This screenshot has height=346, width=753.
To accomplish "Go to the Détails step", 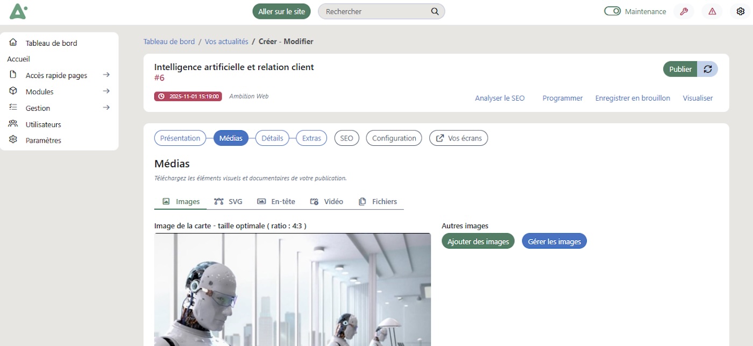I will click(272, 138).
